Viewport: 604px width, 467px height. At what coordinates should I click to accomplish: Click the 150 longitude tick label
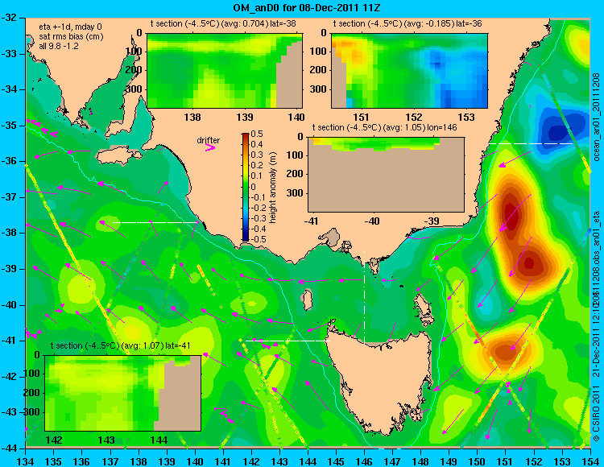pyautogui.click(x=478, y=461)
